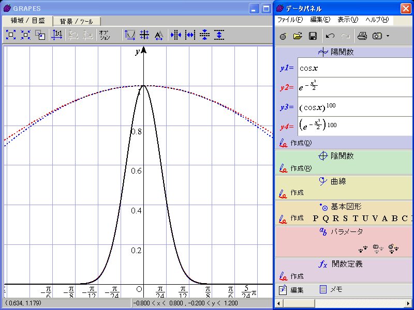Click the y2 red function color label
414x310 pixels.
(287, 87)
